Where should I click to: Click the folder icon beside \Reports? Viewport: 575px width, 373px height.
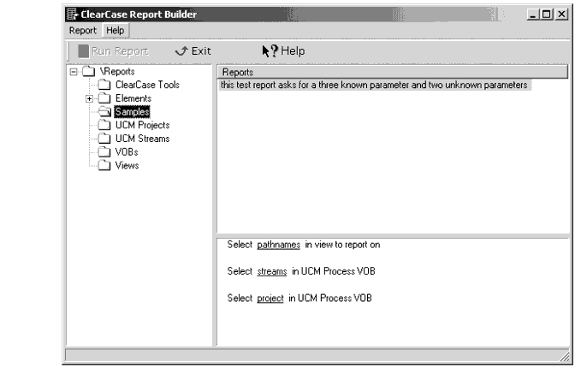pos(89,72)
